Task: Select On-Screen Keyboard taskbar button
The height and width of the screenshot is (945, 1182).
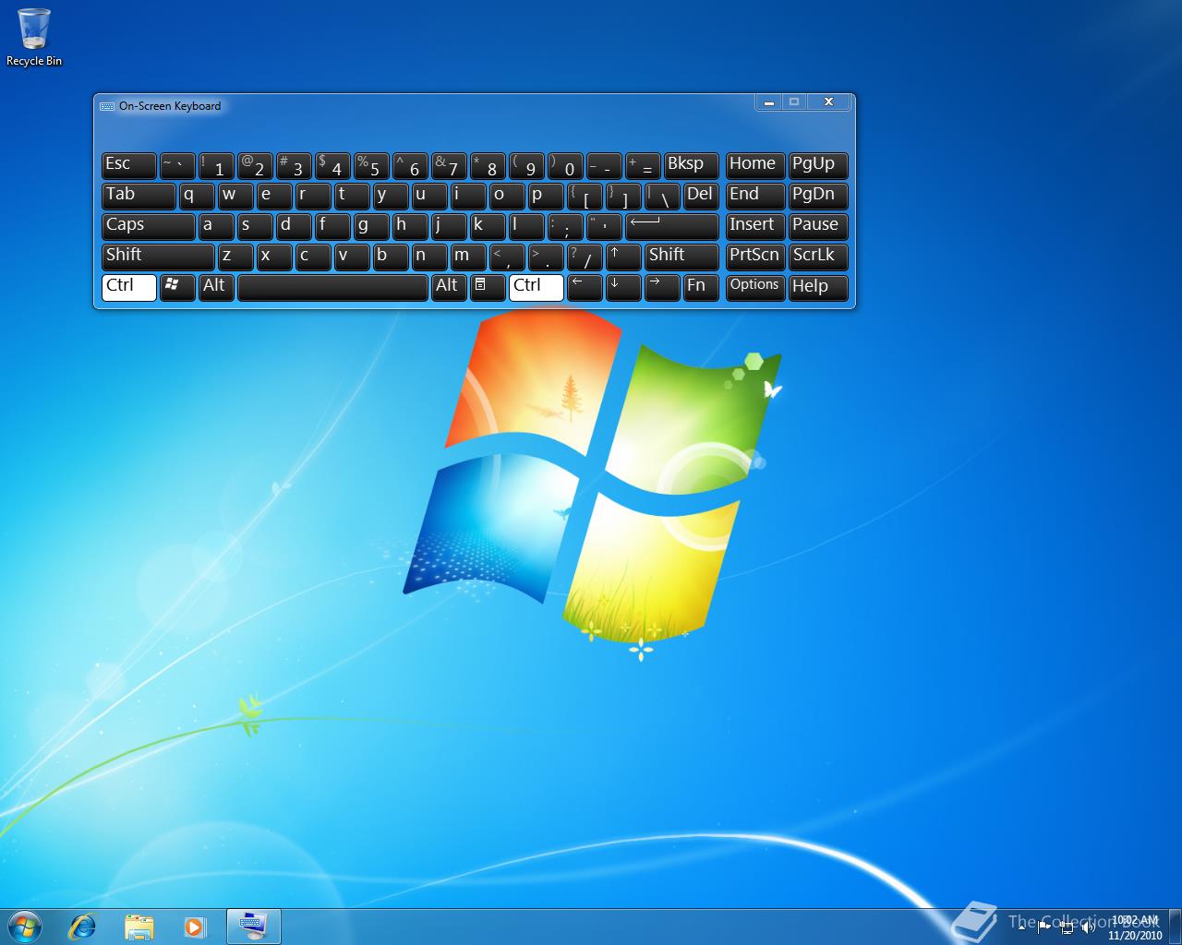Action: (253, 927)
